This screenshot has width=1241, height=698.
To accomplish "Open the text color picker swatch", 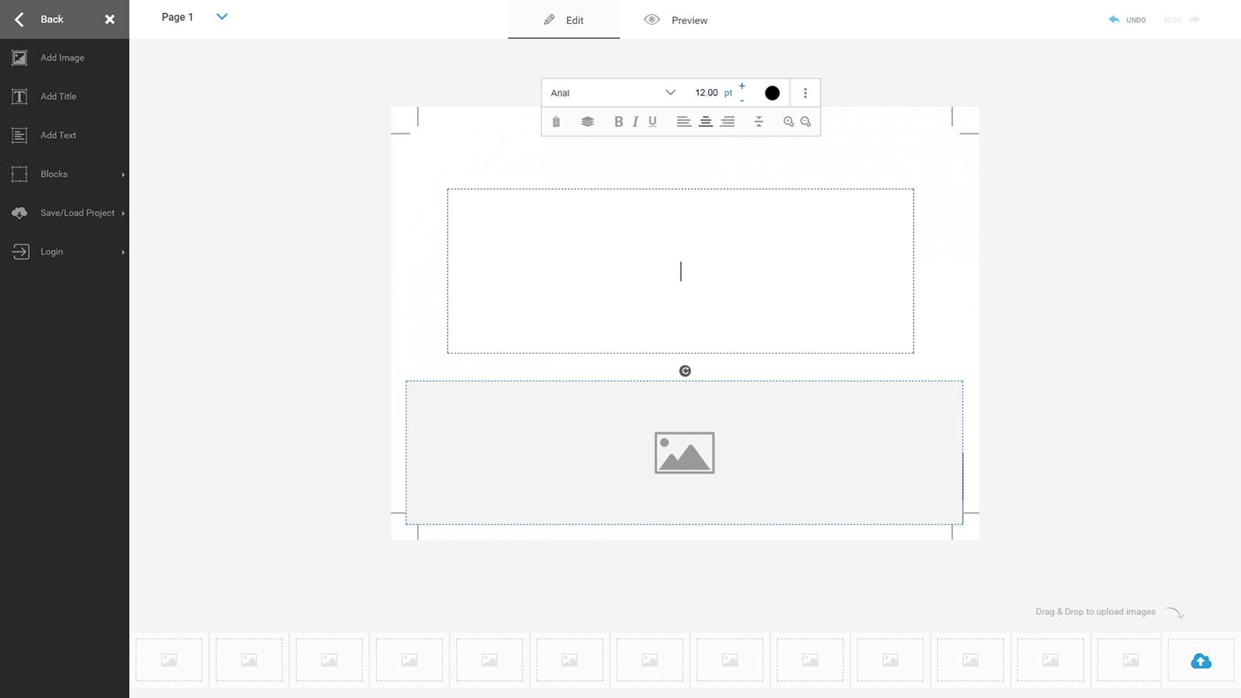I will (x=772, y=92).
